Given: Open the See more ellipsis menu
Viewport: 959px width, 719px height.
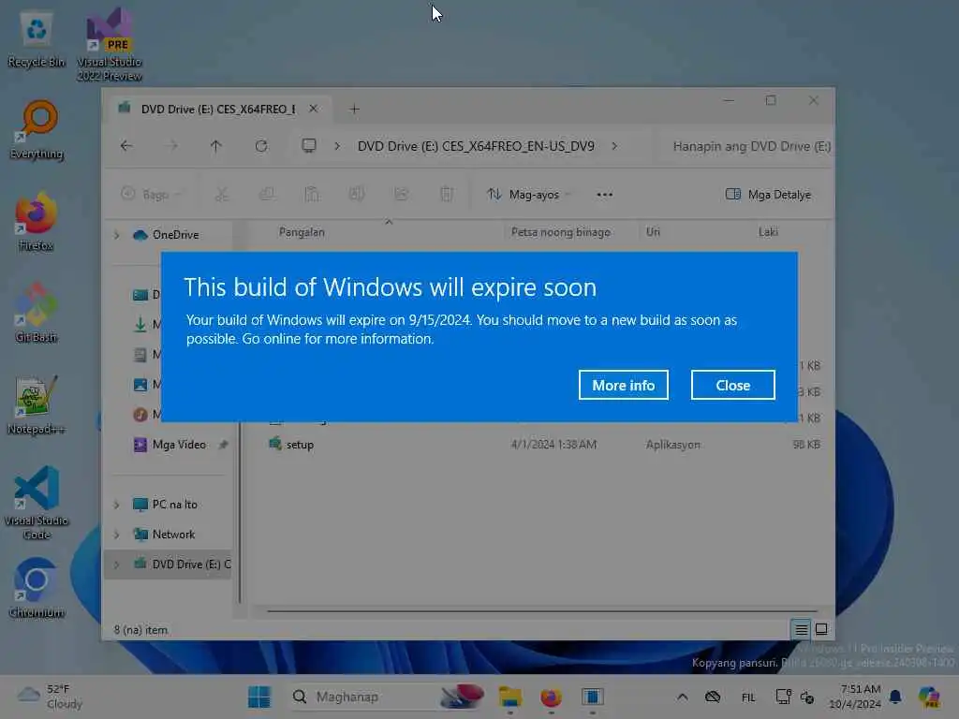Looking at the screenshot, I should (604, 195).
